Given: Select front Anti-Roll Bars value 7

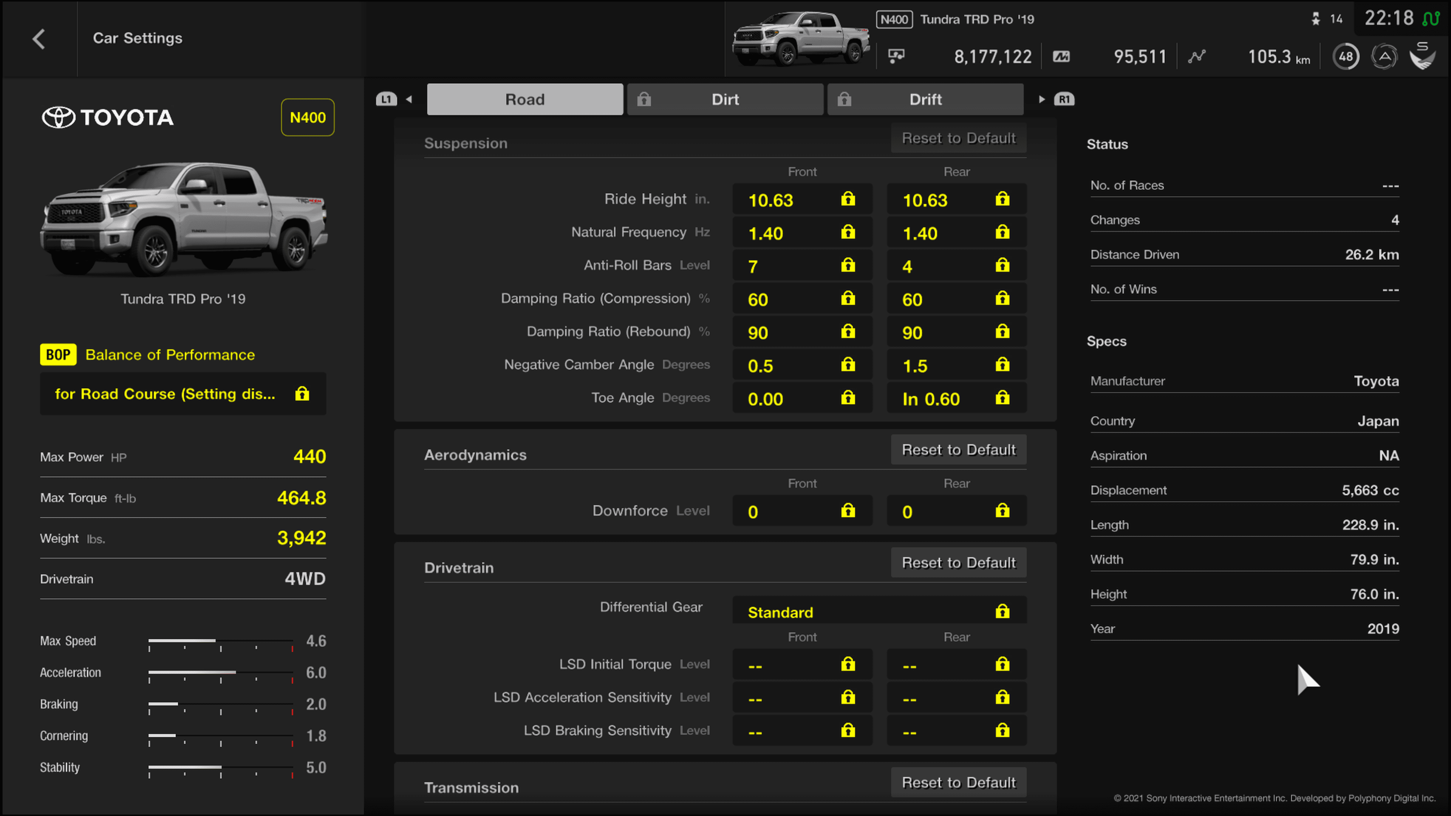Looking at the screenshot, I should (x=802, y=265).
